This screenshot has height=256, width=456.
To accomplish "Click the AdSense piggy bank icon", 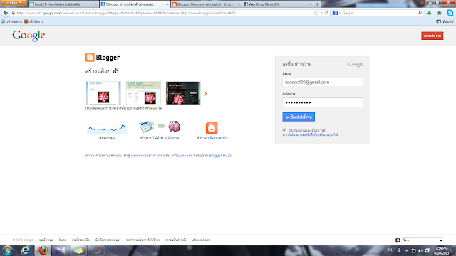I will (x=174, y=127).
